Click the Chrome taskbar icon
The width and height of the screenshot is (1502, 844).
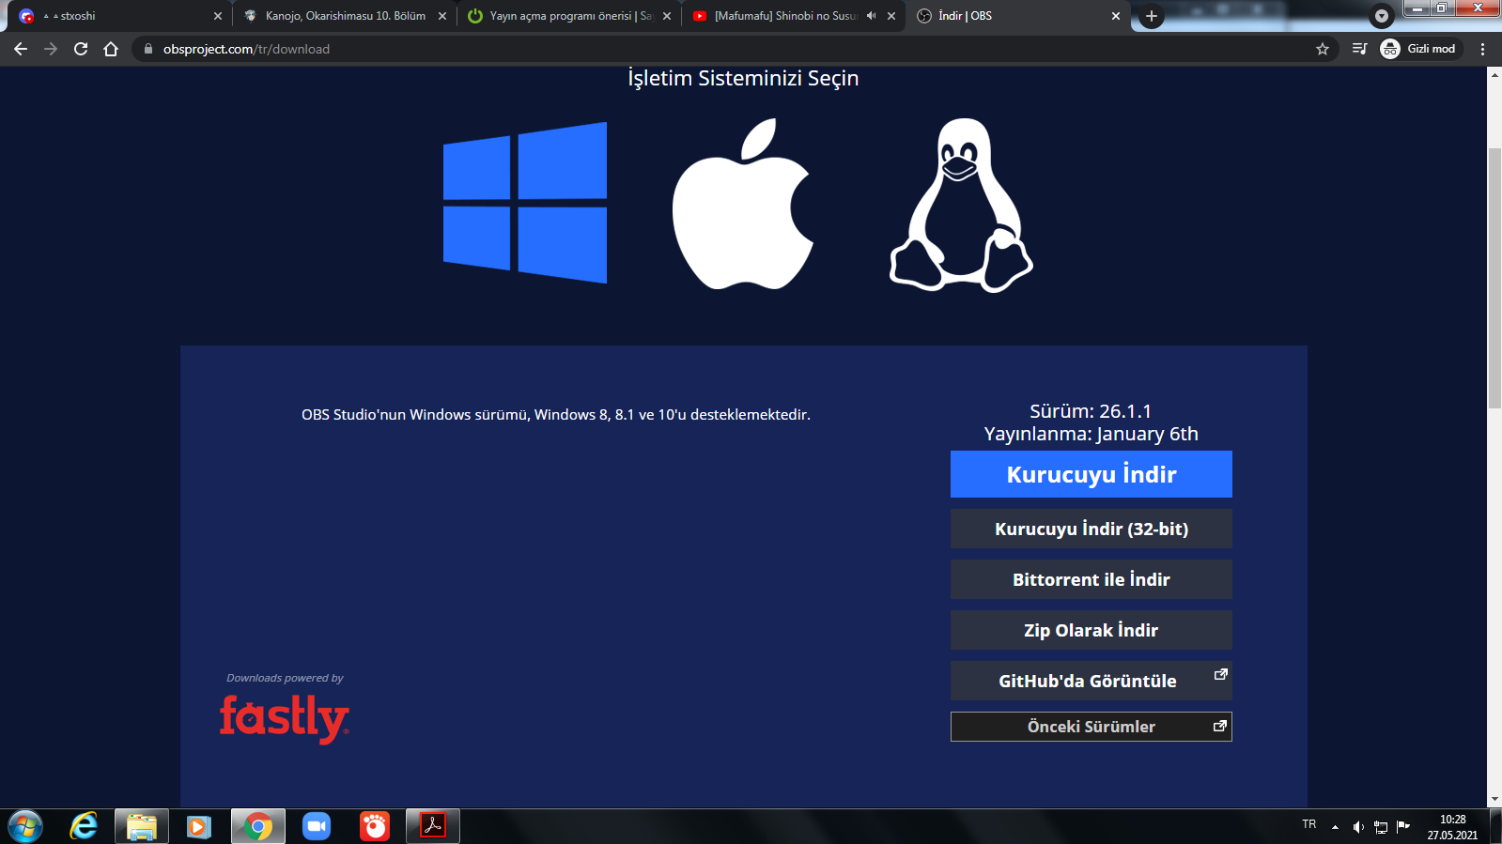click(258, 826)
